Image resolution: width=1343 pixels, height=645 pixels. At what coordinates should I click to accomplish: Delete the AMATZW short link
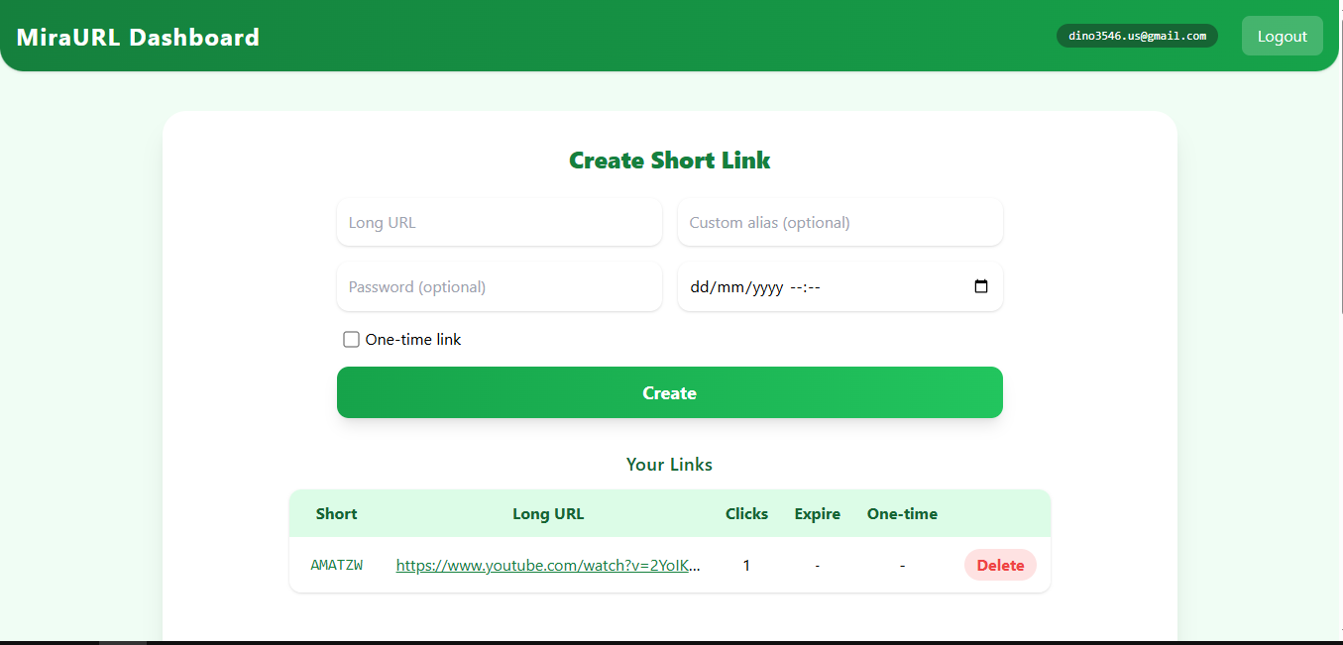(1000, 565)
